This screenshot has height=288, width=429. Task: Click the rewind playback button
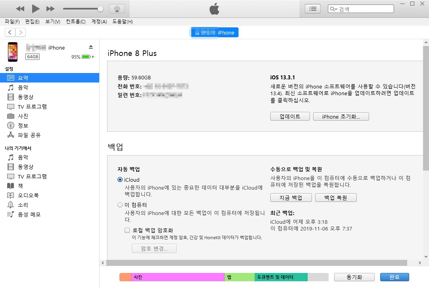point(20,9)
